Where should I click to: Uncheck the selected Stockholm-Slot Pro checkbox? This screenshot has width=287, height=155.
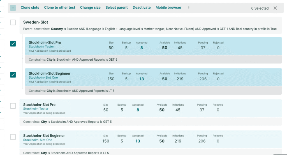tap(13, 44)
